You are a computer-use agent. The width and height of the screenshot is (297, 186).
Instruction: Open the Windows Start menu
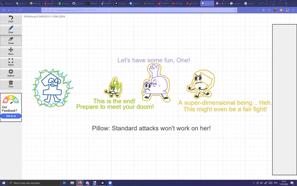[4, 183]
